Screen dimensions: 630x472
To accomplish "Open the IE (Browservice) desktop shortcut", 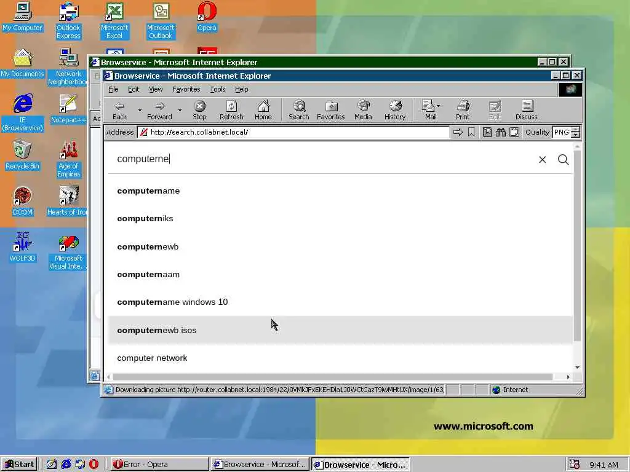I will point(23,113).
